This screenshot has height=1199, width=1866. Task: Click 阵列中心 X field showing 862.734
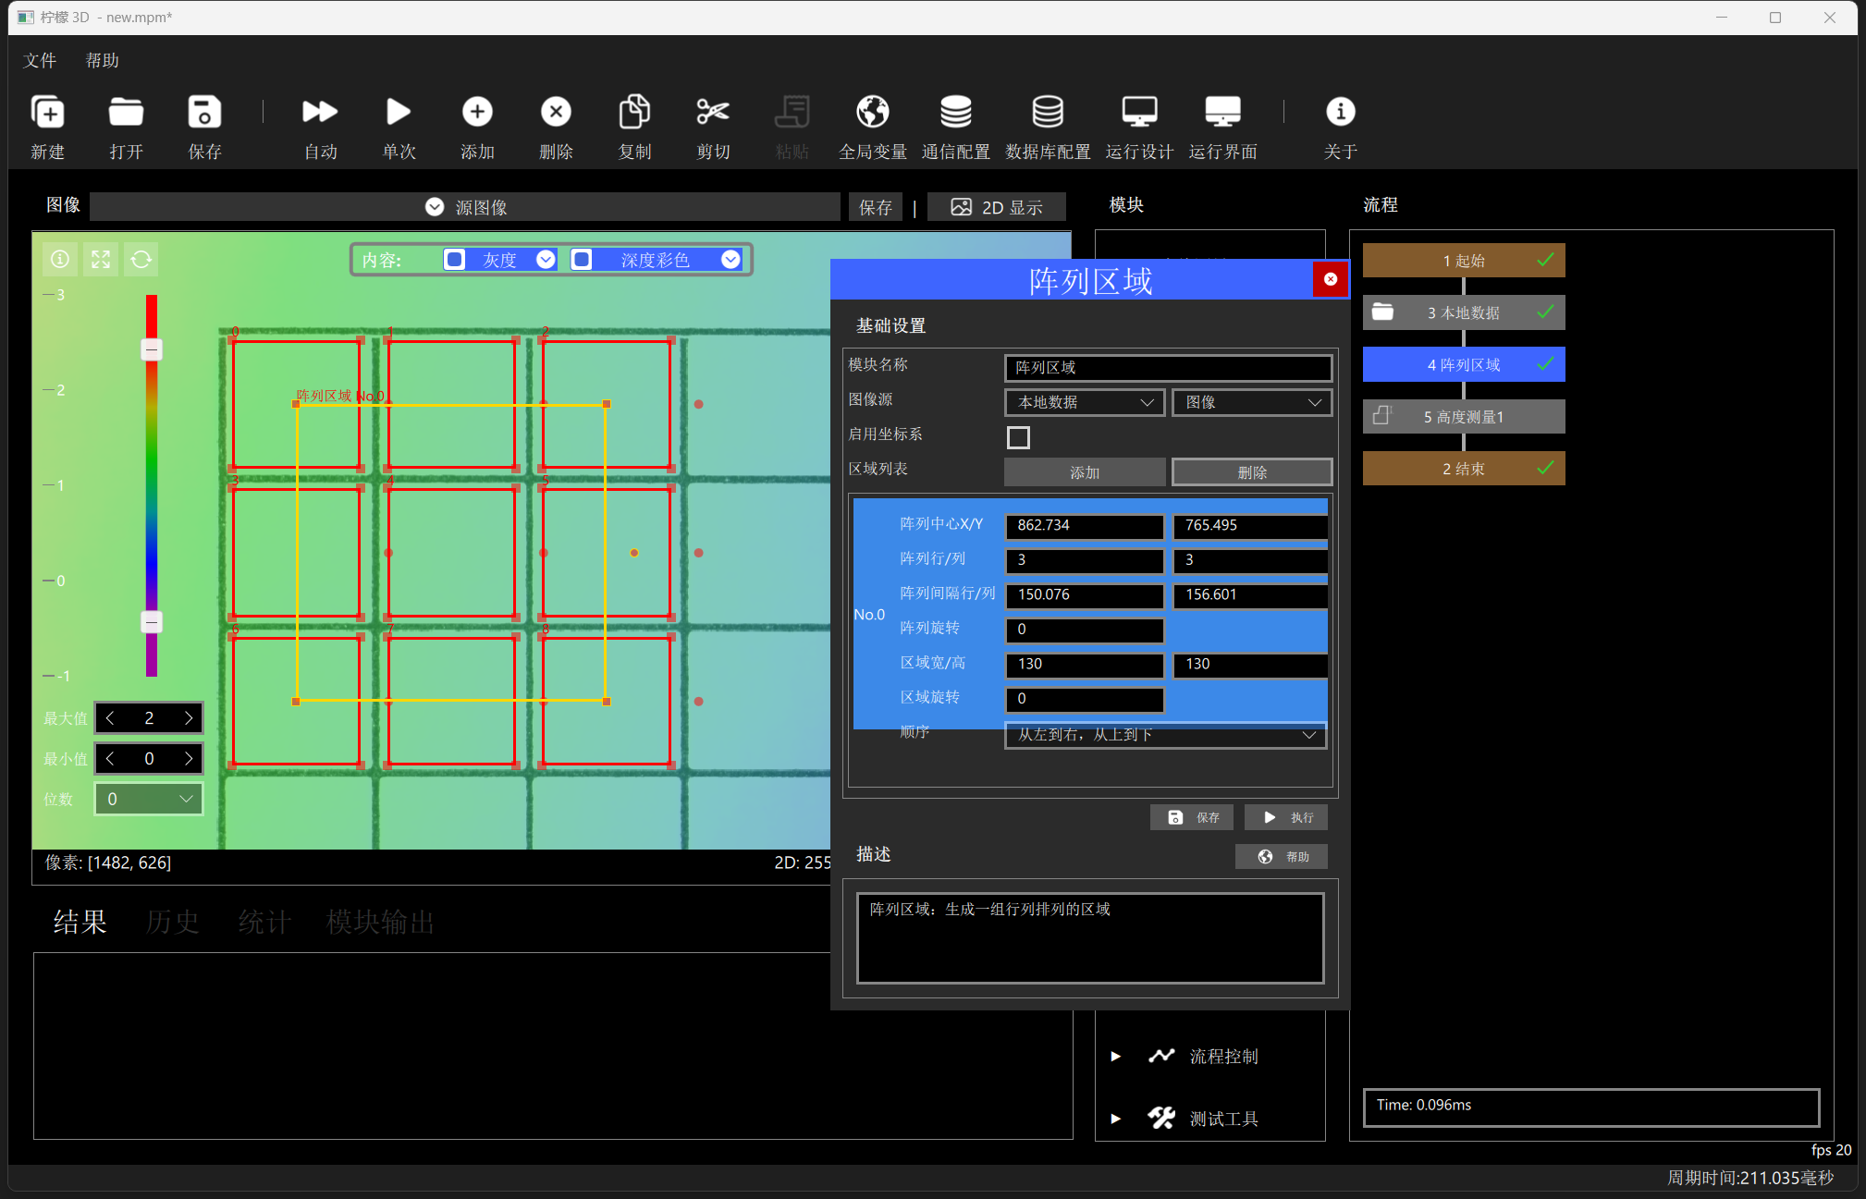1085,525
